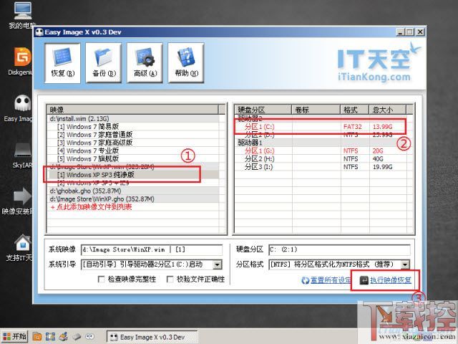Viewport: 458px width, 344px height.
Task: Minimize the Easy Image X window
Action: 400,32
